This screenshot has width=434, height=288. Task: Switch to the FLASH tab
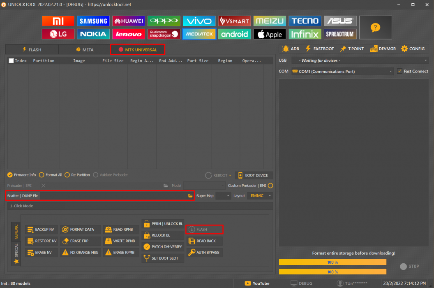tap(32, 50)
